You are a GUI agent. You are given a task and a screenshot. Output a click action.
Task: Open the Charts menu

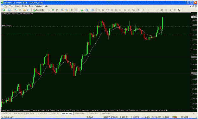click(24, 6)
